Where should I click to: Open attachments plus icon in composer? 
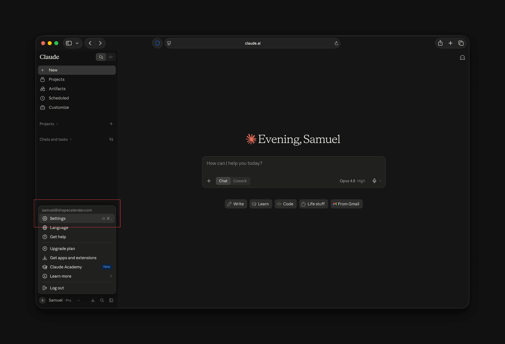(209, 181)
